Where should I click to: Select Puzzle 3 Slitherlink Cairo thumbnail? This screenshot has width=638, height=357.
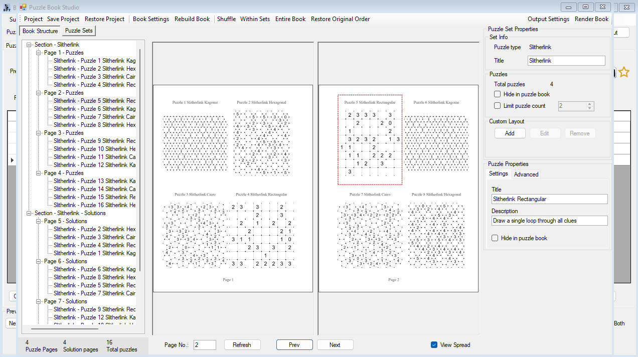click(x=195, y=231)
